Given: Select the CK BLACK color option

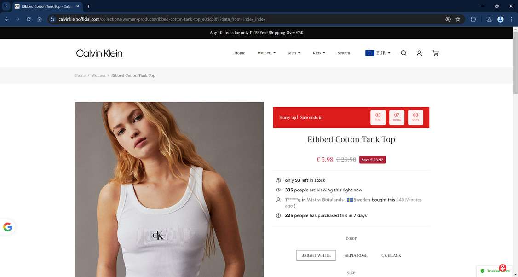Looking at the screenshot, I should point(391,255).
